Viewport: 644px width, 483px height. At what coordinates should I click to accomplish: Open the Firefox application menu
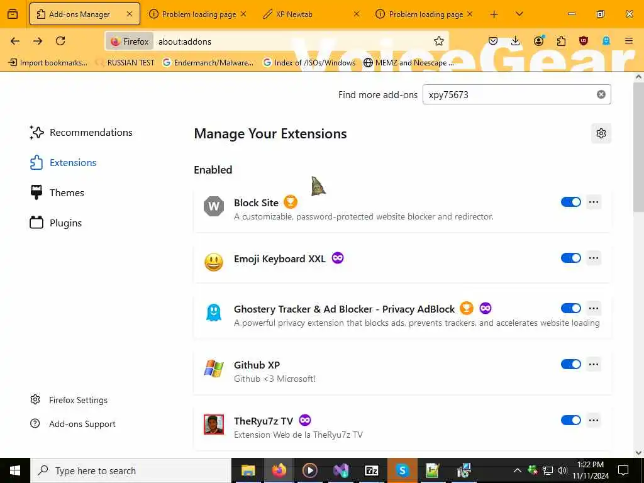tap(628, 41)
